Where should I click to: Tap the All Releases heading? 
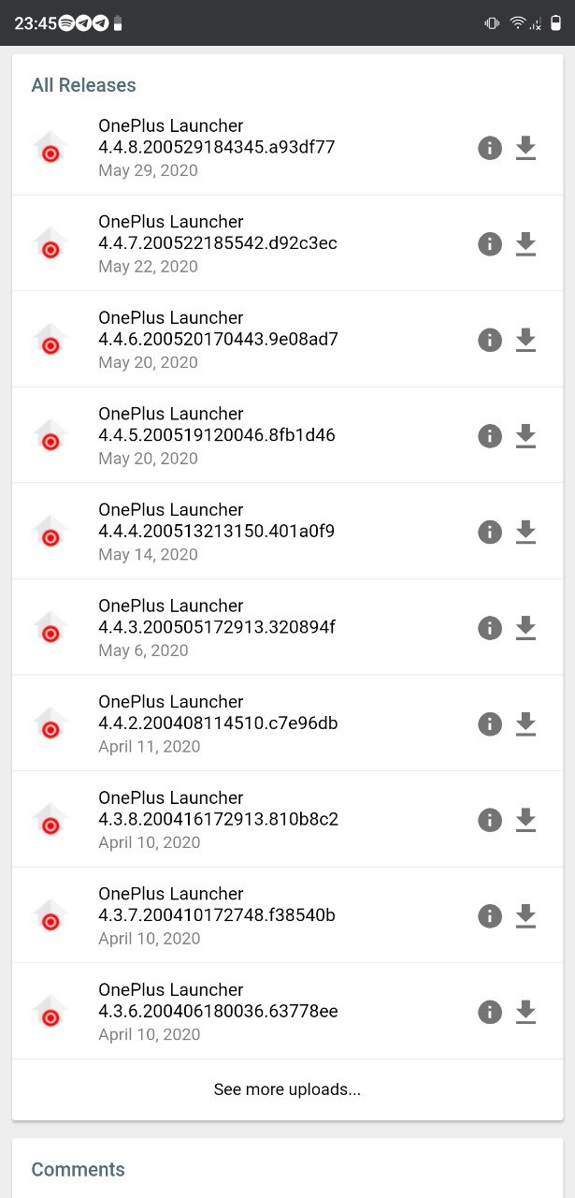(x=83, y=85)
